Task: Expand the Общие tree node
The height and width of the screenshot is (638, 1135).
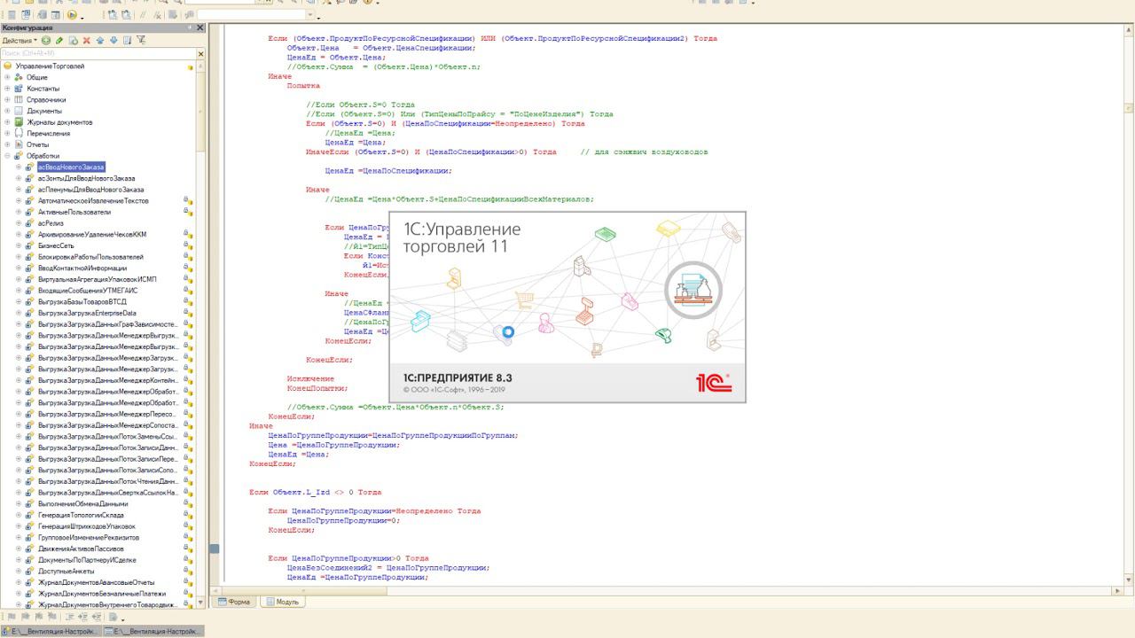Action: (7, 78)
